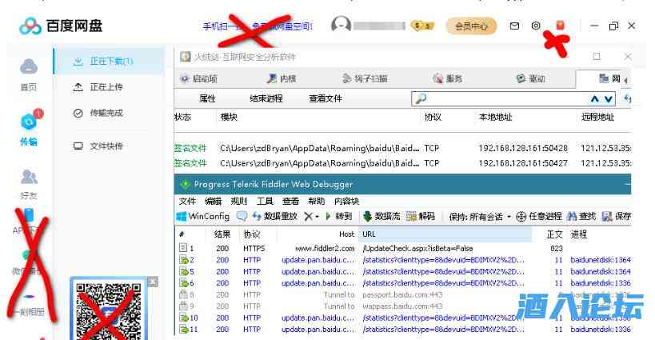The width and height of the screenshot is (655, 340).
Task: Click the 保存 save toolbar button
Action: coord(617,216)
